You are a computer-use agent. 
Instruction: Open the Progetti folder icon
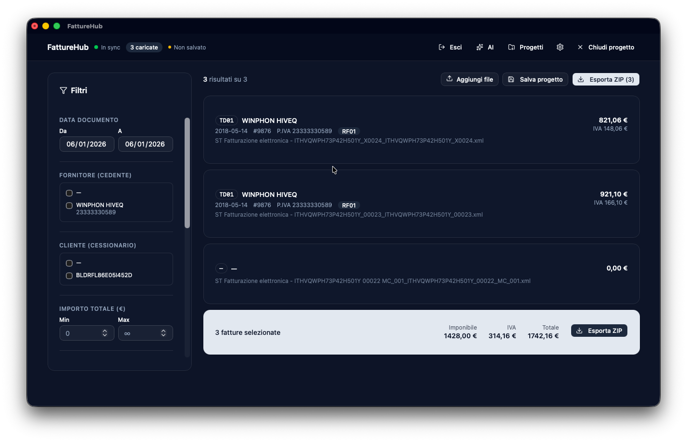coord(512,47)
